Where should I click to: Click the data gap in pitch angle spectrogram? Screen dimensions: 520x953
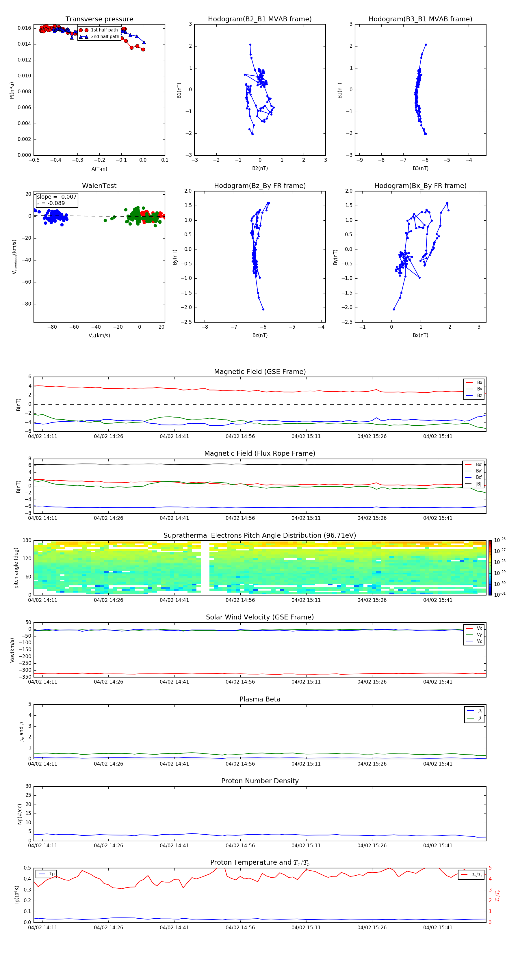tap(205, 568)
